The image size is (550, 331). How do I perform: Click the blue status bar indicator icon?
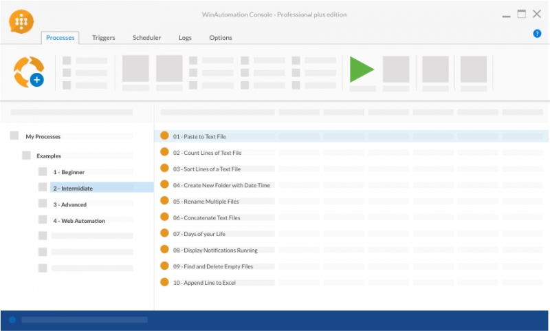[x=12, y=320]
